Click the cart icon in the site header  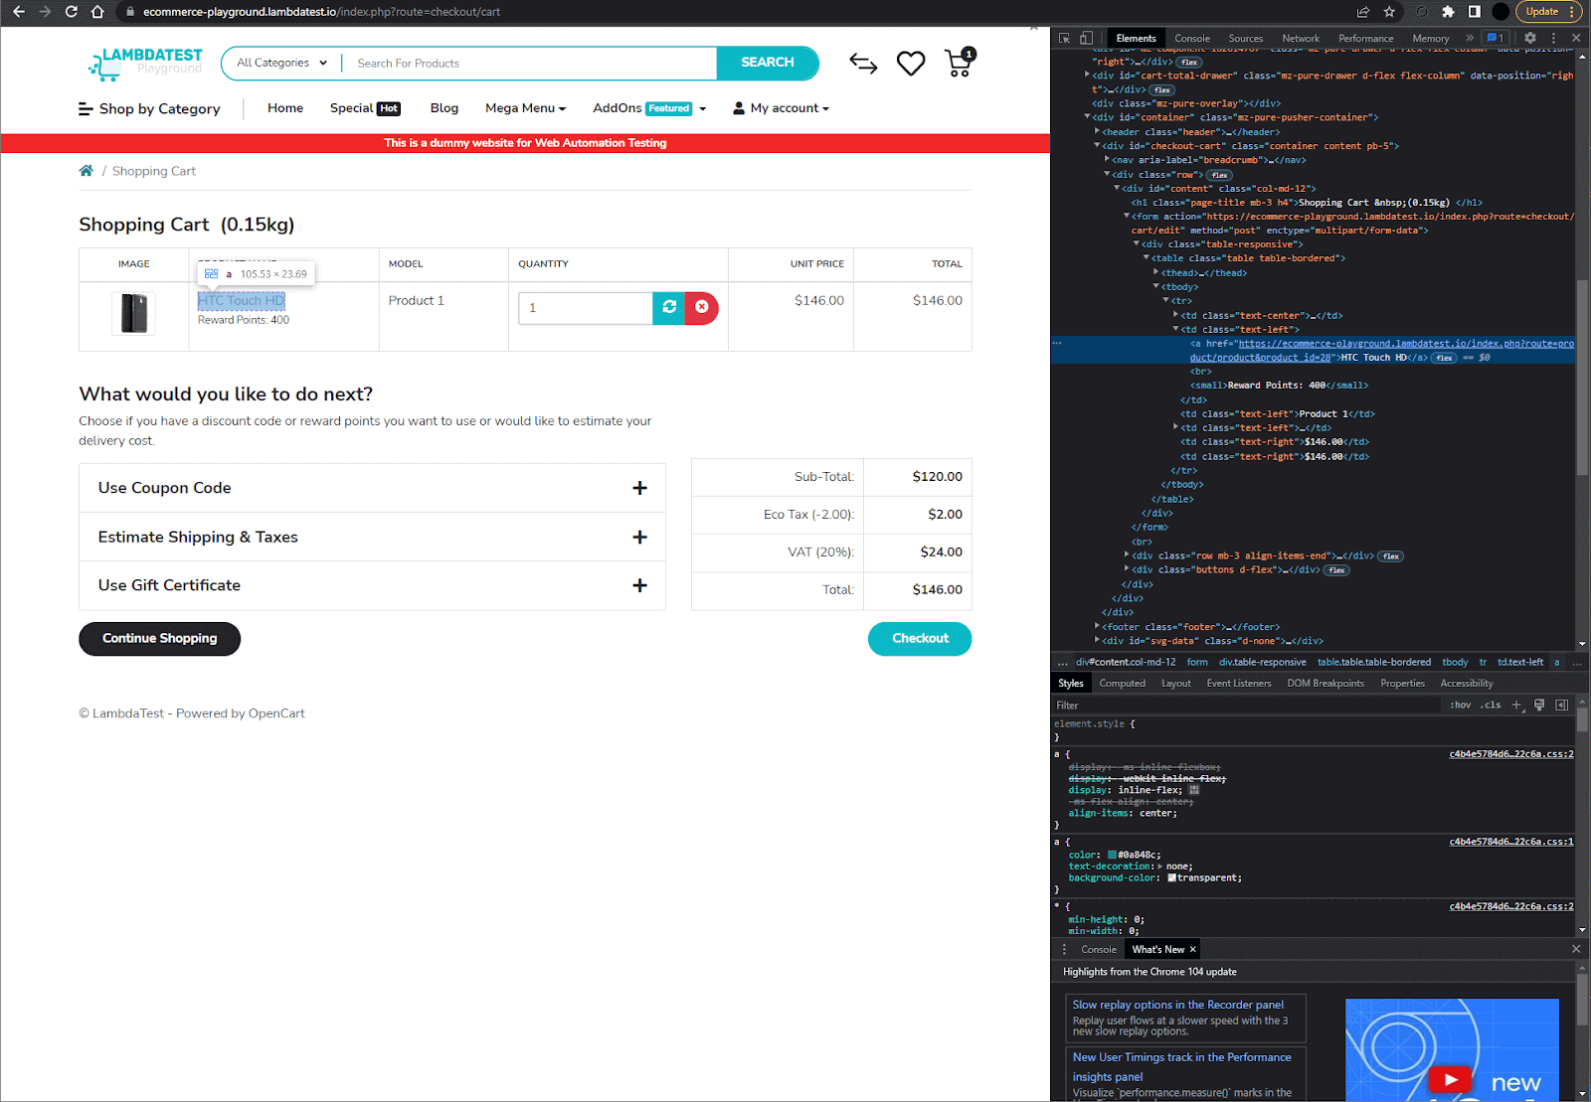coord(957,63)
